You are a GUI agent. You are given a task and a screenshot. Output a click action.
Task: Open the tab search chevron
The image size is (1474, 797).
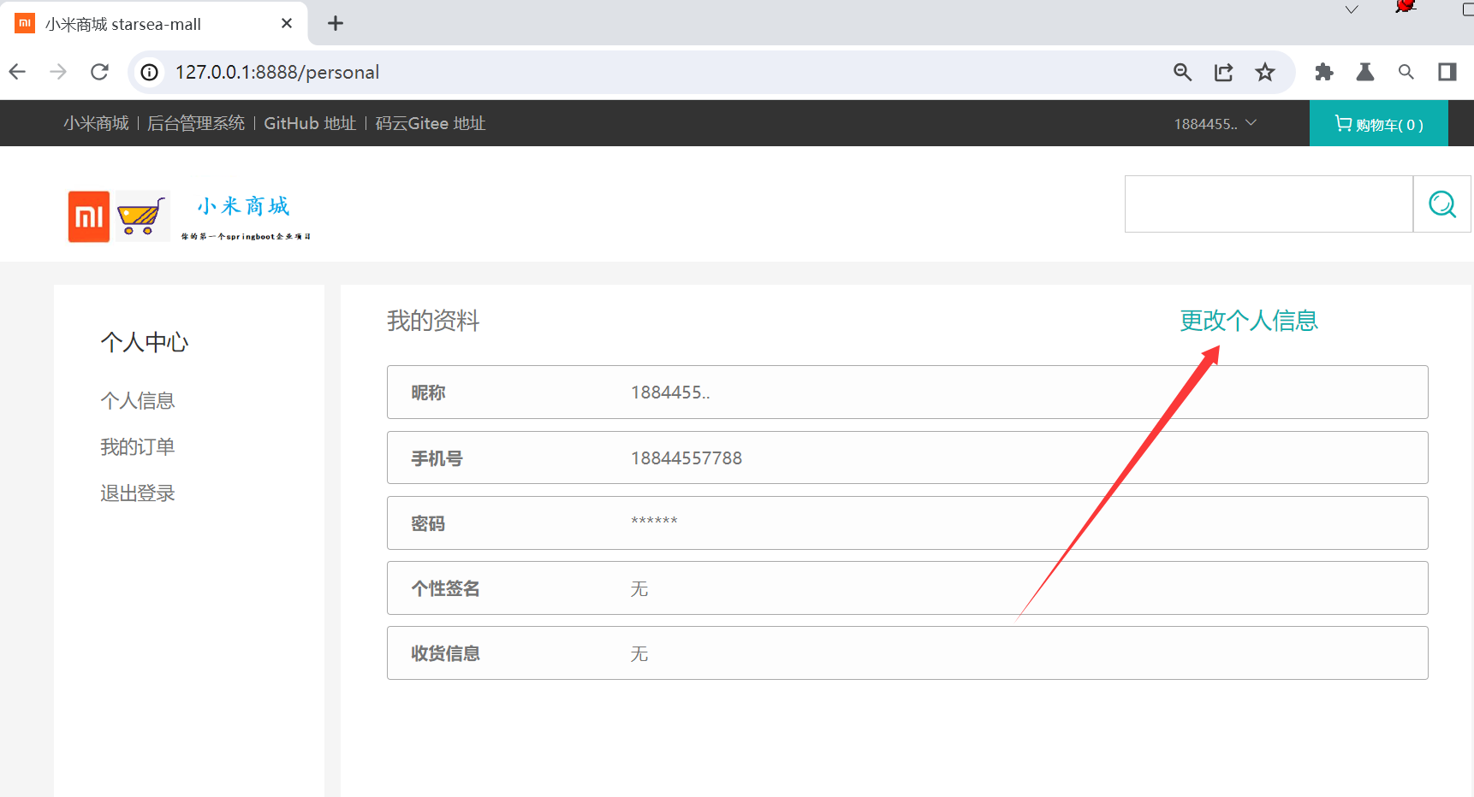tap(1352, 10)
